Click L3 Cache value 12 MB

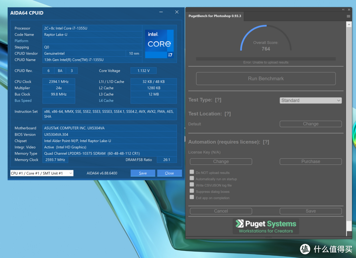154,94
